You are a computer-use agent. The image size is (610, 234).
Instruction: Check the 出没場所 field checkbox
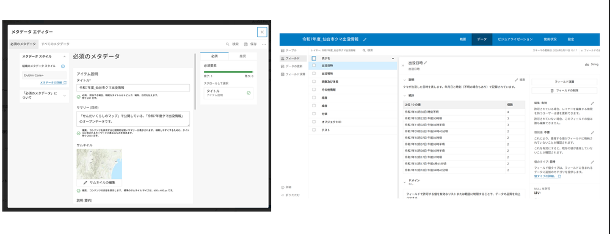pyautogui.click(x=314, y=74)
